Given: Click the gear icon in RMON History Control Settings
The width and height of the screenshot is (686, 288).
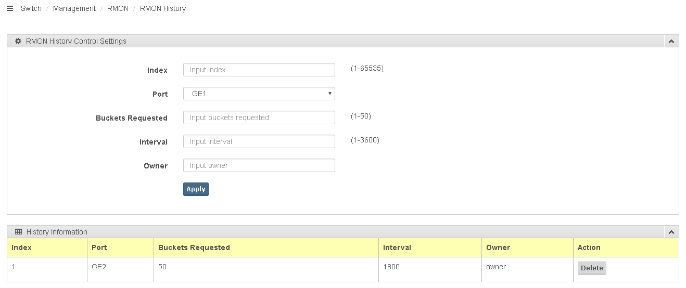Looking at the screenshot, I should pyautogui.click(x=18, y=41).
